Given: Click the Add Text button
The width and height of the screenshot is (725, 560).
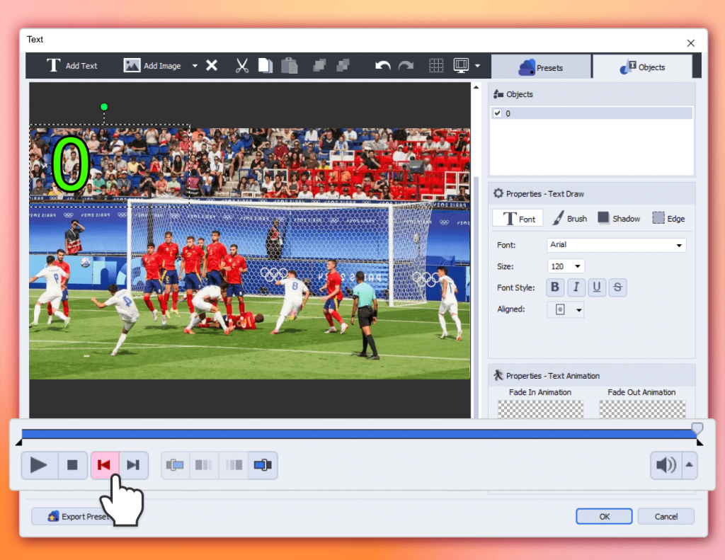Looking at the screenshot, I should point(72,66).
